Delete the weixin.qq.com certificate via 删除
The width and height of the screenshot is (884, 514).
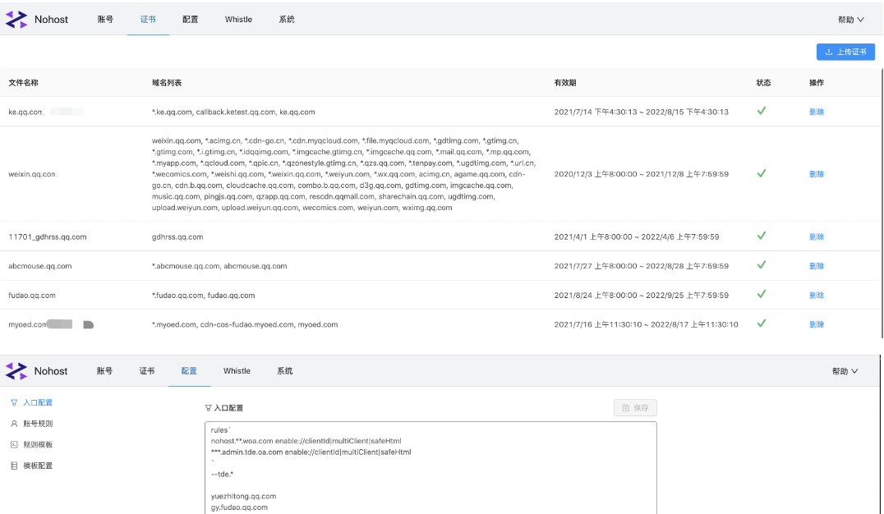(817, 174)
